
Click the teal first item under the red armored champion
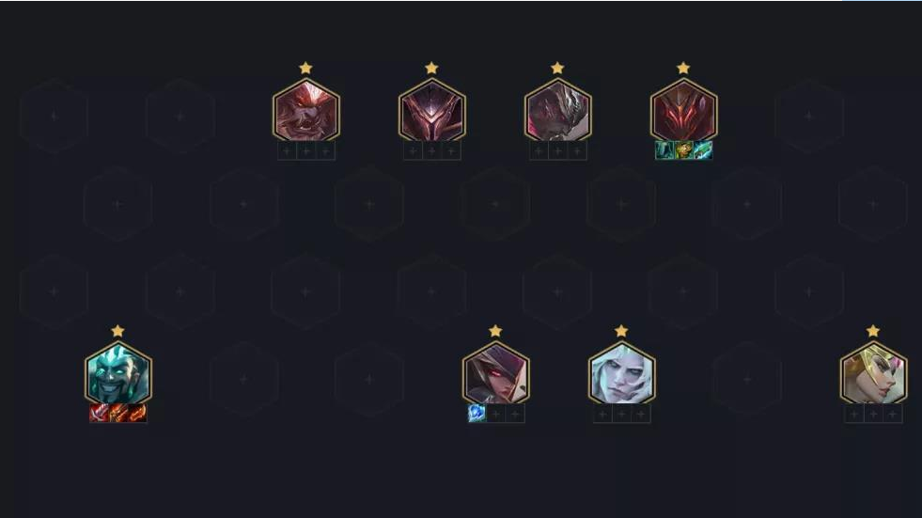[664, 150]
